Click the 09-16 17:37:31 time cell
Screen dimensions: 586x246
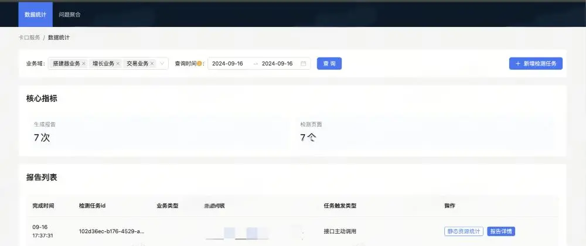click(x=43, y=231)
